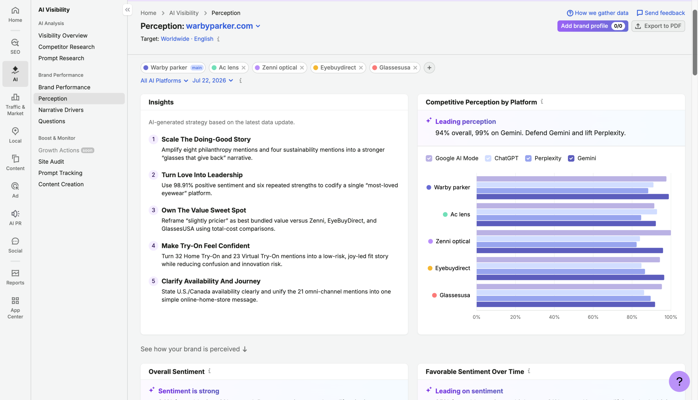Open the Jul 22, 2026 date dropdown
698x400 pixels.
(213, 80)
